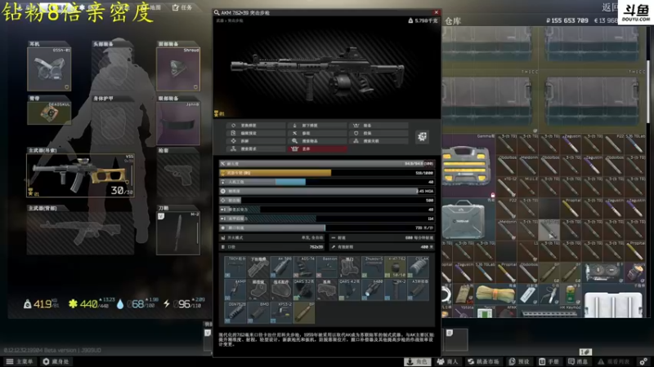Open the Messages tab in bottom bar
Screen dimensions: 654x367
pyautogui.click(x=580, y=361)
